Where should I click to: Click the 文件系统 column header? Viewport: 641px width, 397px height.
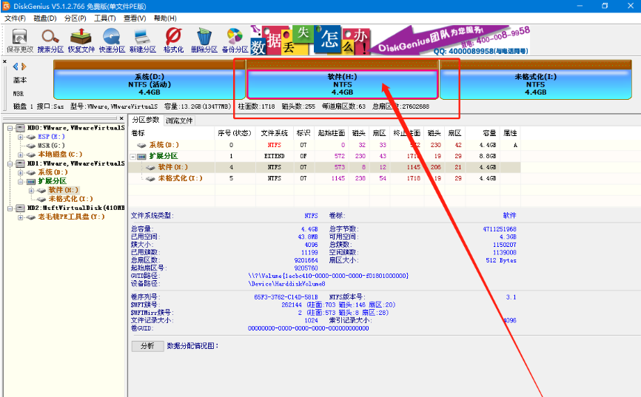coord(275,133)
